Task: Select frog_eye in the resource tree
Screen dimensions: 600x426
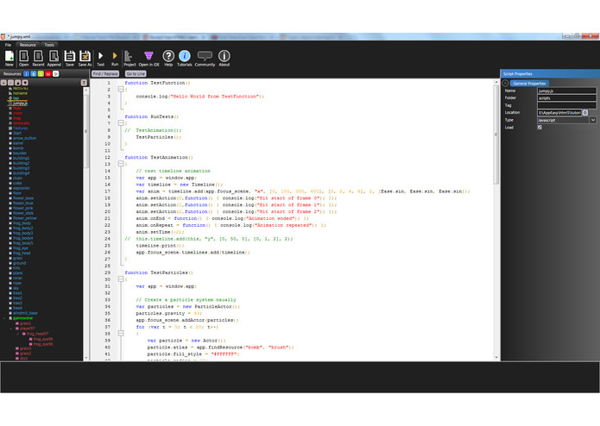Action: tap(20, 248)
